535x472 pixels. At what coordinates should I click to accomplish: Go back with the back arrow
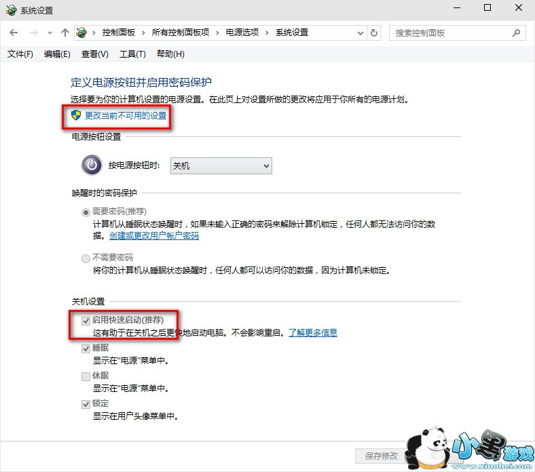14,33
